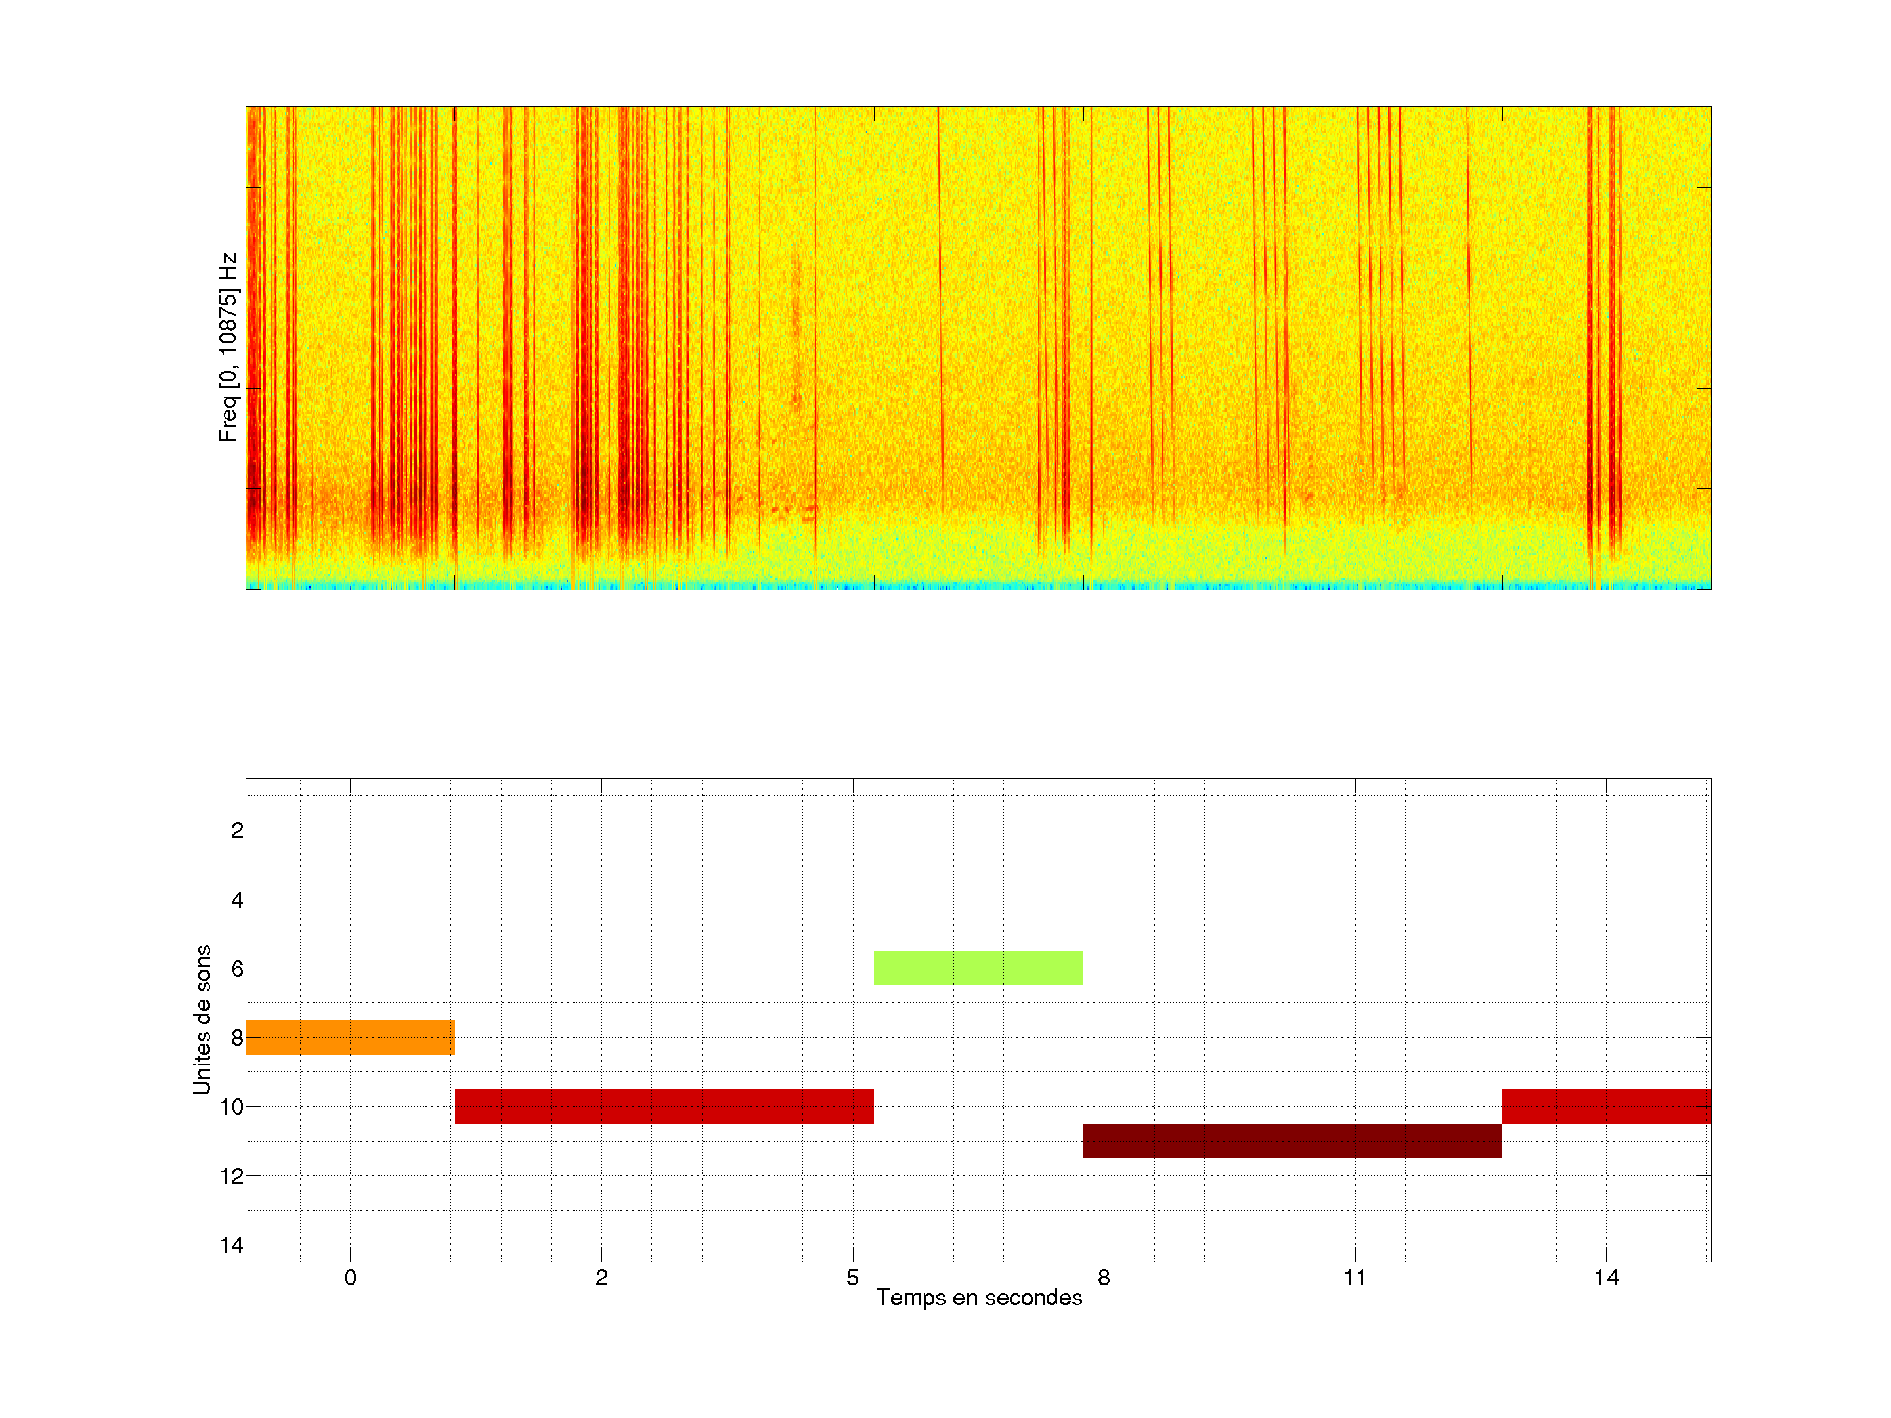Image resolution: width=1891 pixels, height=1418 pixels.
Task: Click y-axis tick label 2
Action: click(x=237, y=831)
